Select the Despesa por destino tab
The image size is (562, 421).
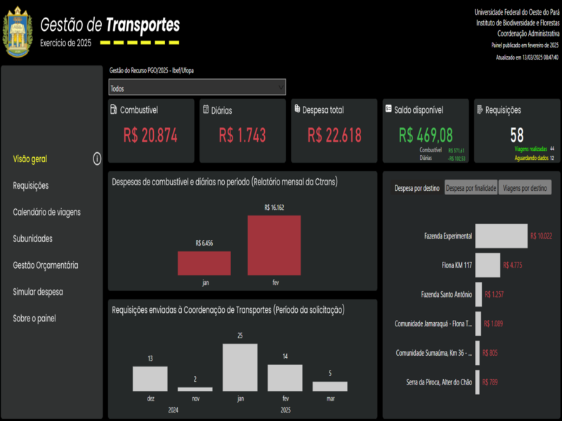pos(416,188)
